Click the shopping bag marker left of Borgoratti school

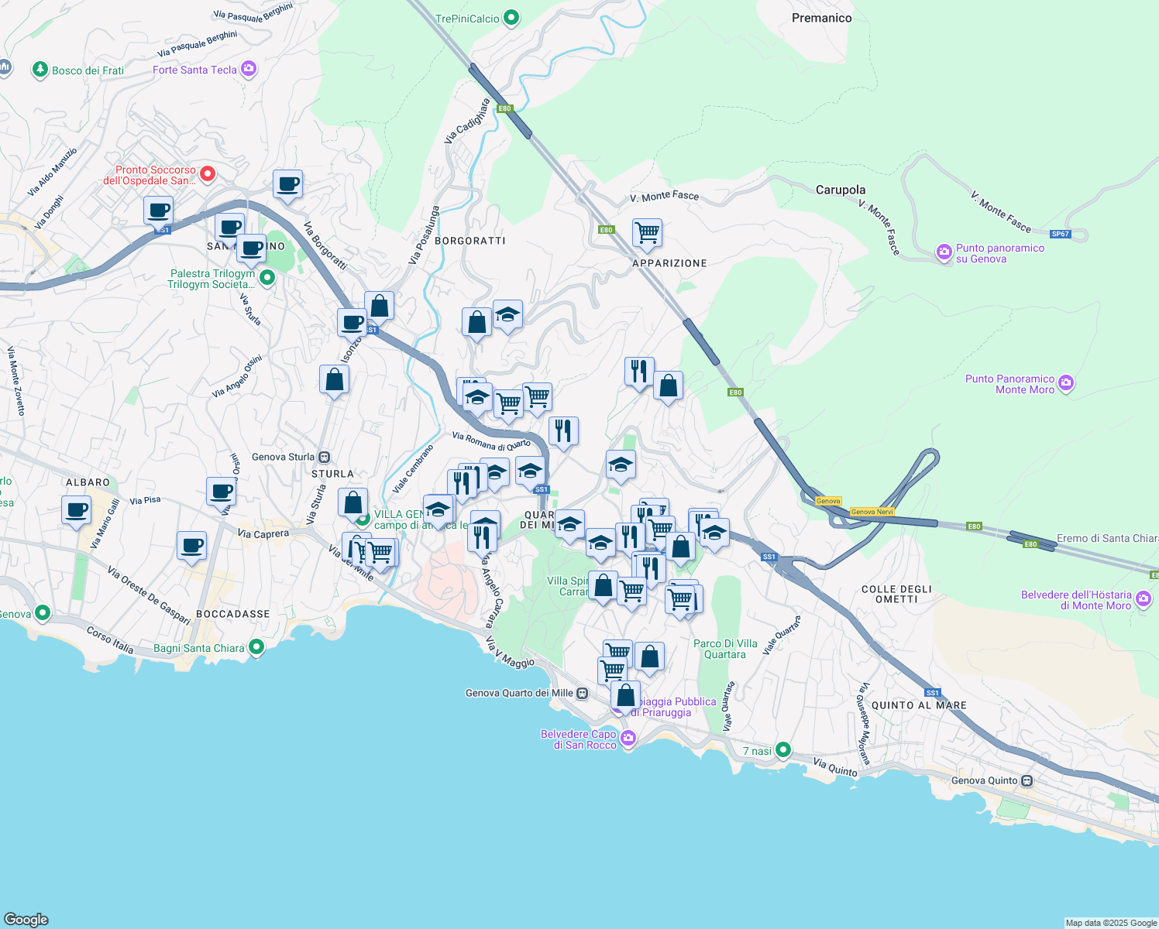click(476, 323)
